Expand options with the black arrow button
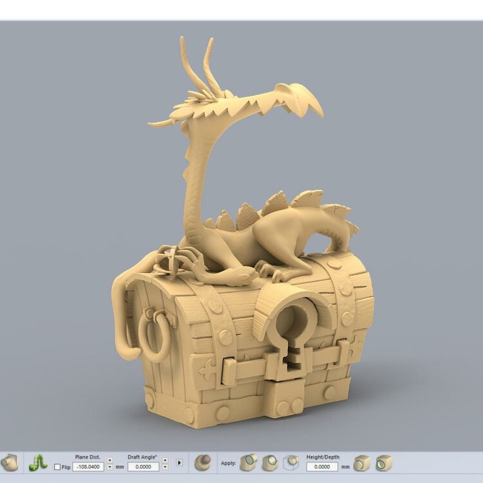Screen dimensions: 483x483 pyautogui.click(x=179, y=462)
